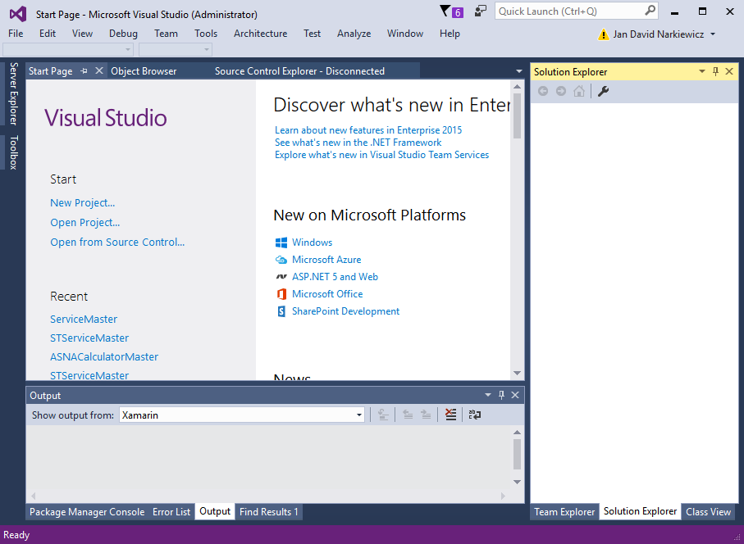Open the Show output from dropdown
This screenshot has width=744, height=544.
(358, 415)
